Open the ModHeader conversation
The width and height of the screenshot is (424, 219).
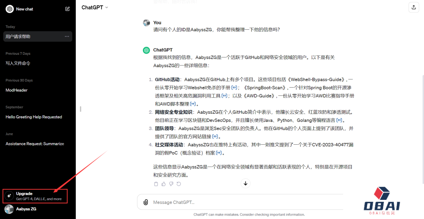click(16, 90)
